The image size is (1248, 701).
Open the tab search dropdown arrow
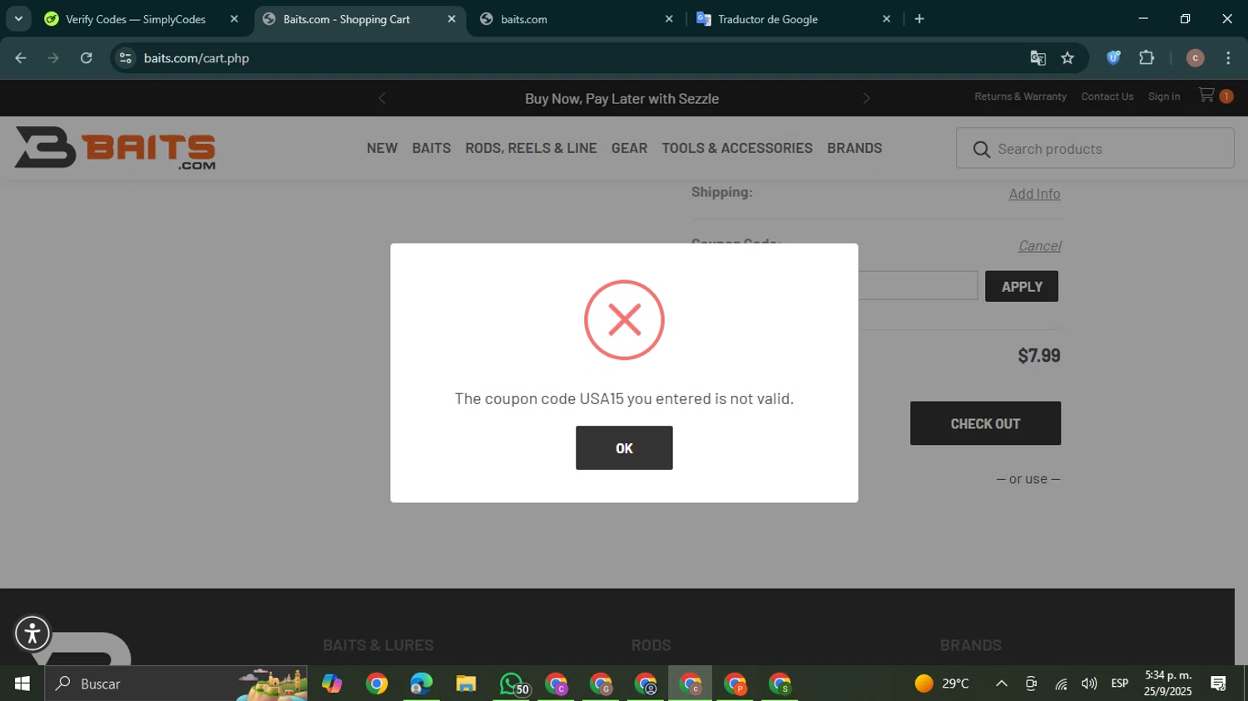[17, 18]
